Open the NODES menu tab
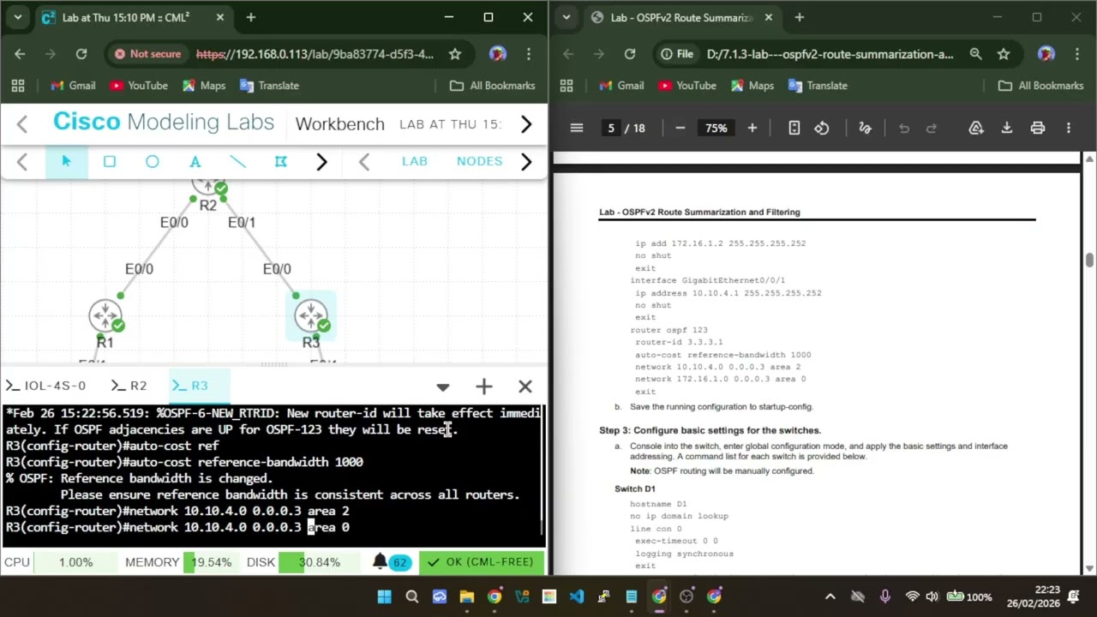Image resolution: width=1097 pixels, height=617 pixels. [479, 161]
